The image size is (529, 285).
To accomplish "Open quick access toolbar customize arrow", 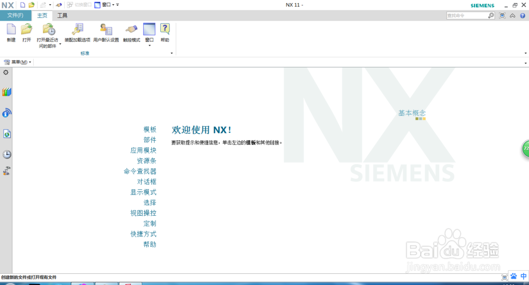I will coord(117,5).
